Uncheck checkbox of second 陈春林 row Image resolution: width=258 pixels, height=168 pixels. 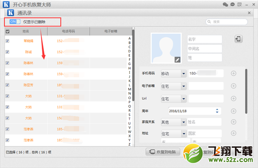point(7,74)
